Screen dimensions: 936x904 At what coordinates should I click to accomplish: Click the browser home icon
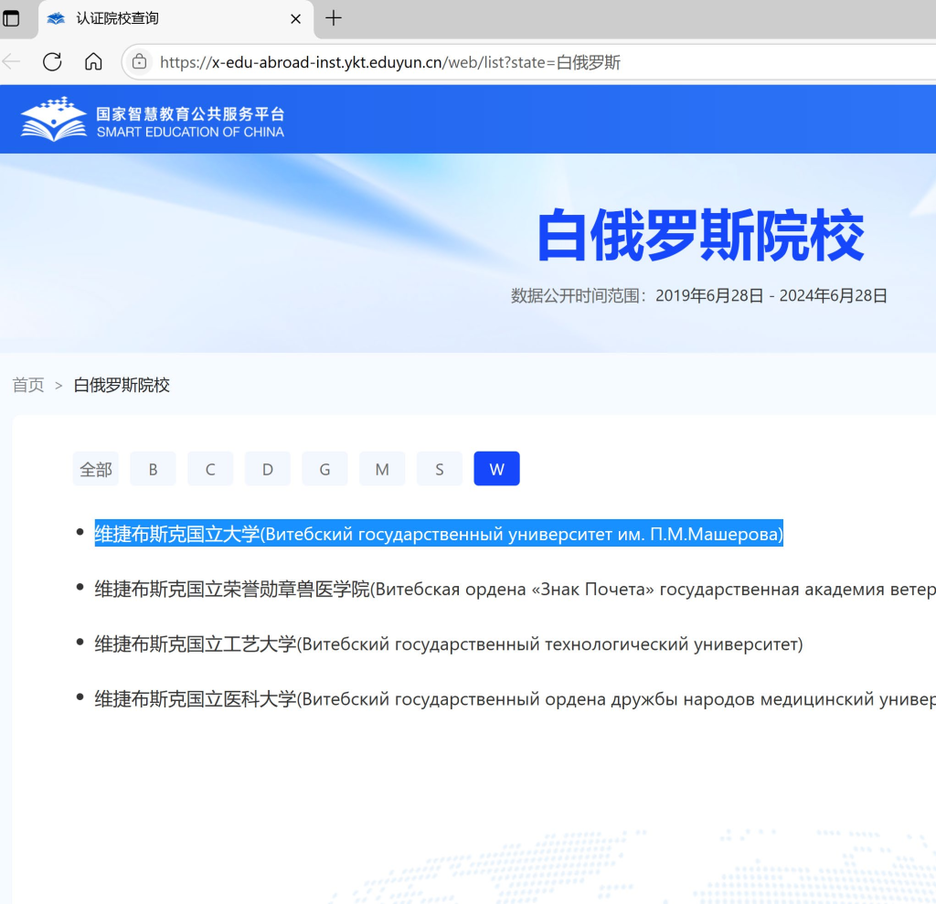click(x=93, y=62)
